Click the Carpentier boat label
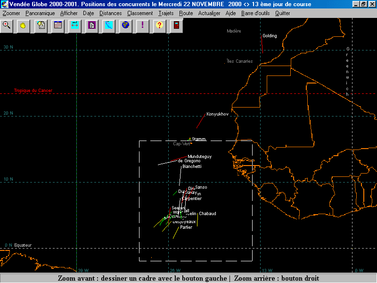 click(x=192, y=199)
